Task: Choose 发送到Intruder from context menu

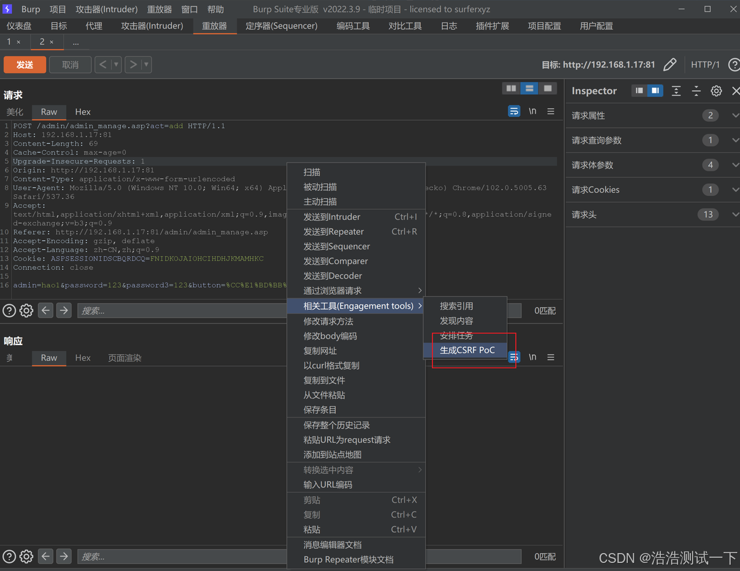Action: [x=356, y=217]
